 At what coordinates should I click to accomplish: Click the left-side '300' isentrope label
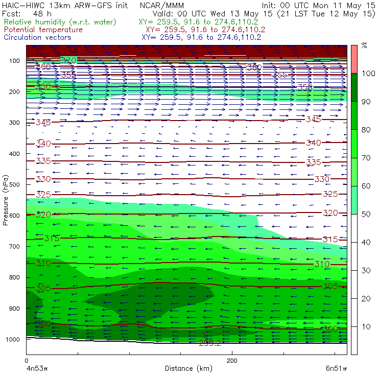pyautogui.click(x=43, y=323)
